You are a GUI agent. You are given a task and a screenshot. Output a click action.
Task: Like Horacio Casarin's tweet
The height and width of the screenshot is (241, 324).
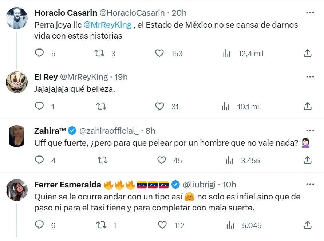pos(159,53)
